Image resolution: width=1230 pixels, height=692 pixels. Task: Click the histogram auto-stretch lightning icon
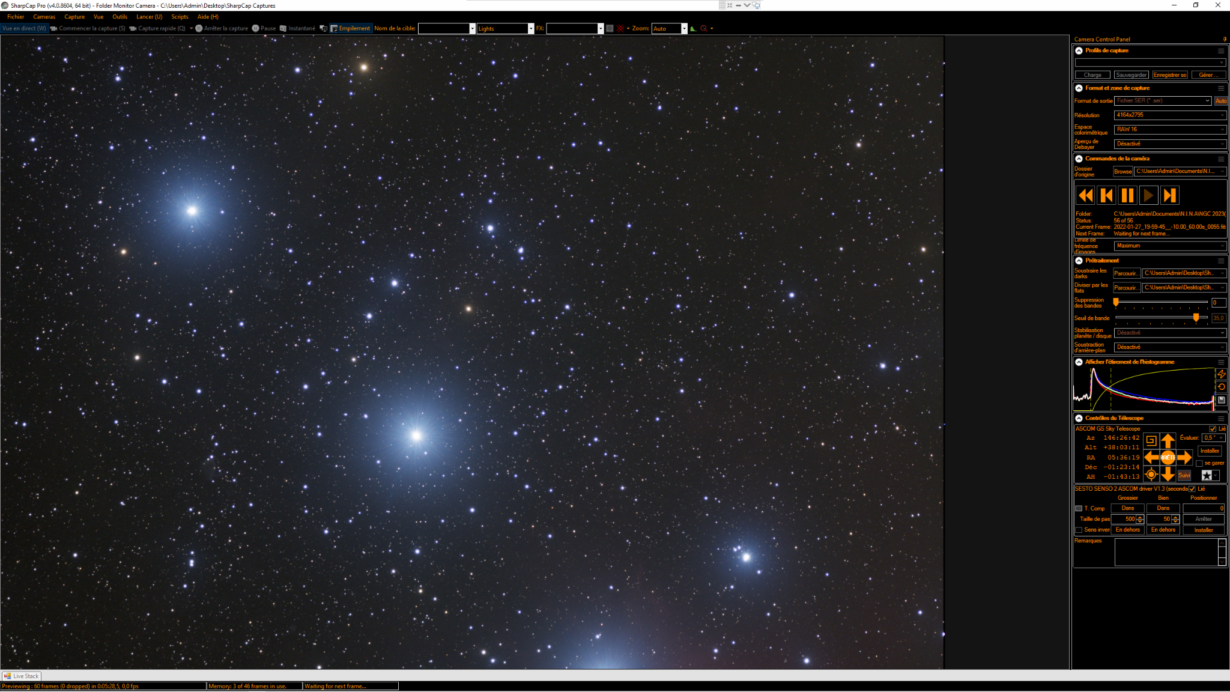(x=1221, y=374)
